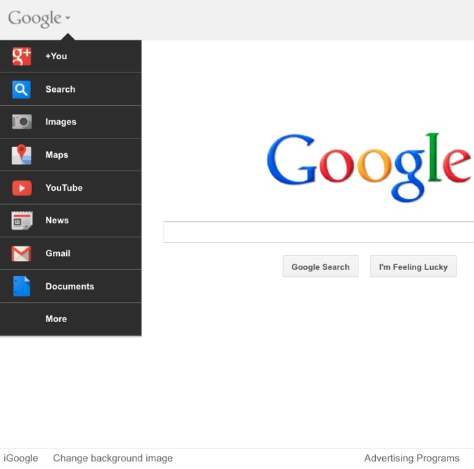The width and height of the screenshot is (474, 469).
Task: Choose Documents in the menu
Action: (x=70, y=286)
